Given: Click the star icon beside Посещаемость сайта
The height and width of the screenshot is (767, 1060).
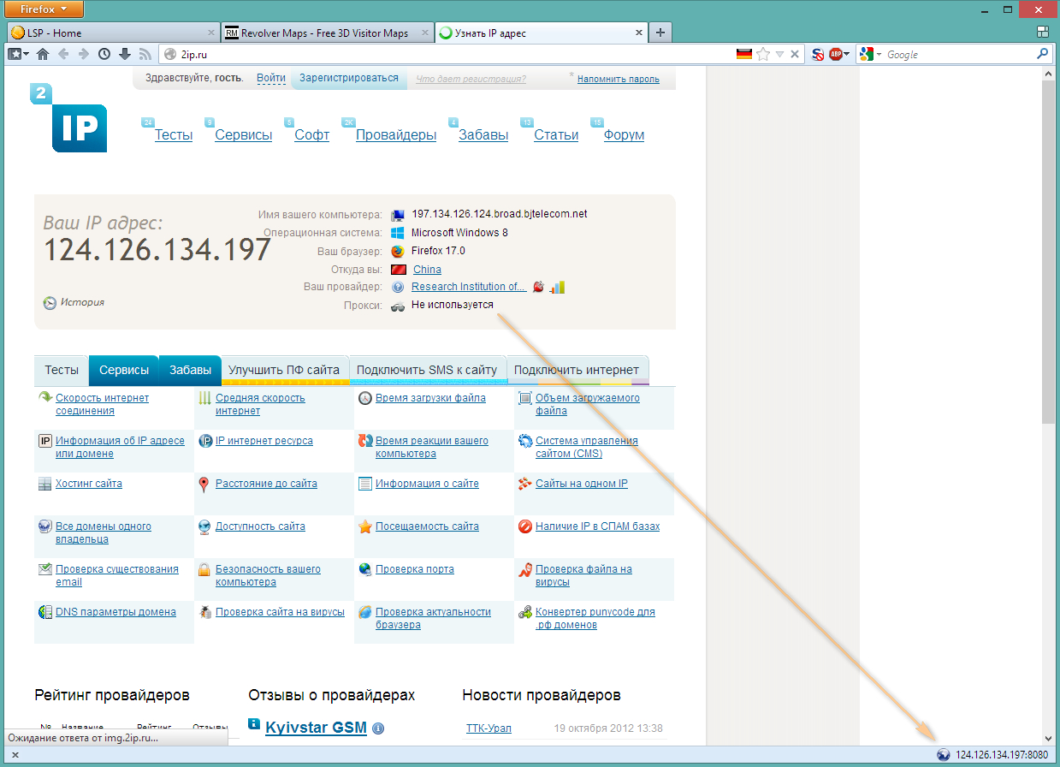Looking at the screenshot, I should pos(365,526).
